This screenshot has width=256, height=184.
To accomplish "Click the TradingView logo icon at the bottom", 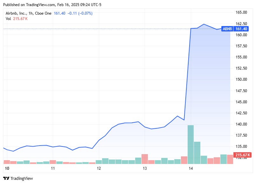I will tap(6, 178).
